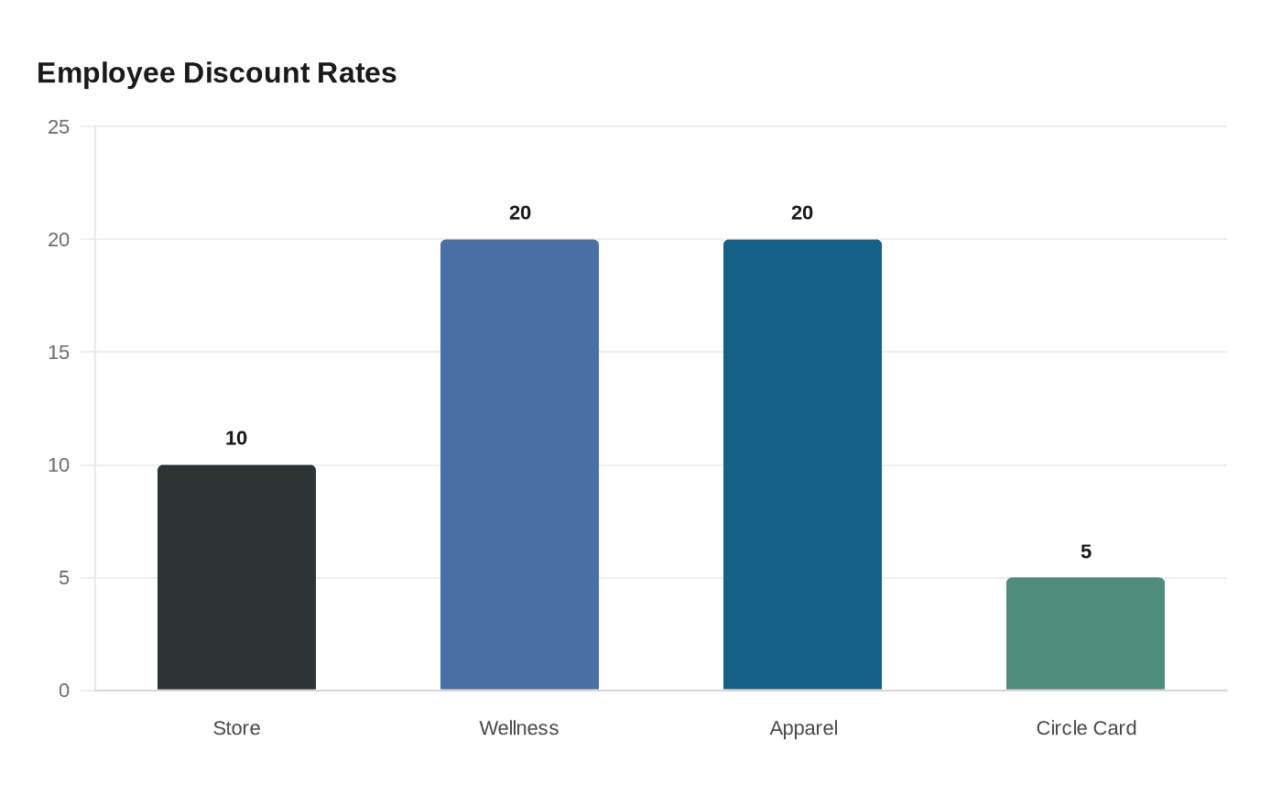Select the dark Store bar

click(236, 578)
